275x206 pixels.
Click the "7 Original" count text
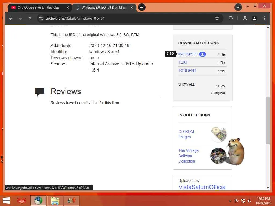click(x=218, y=93)
